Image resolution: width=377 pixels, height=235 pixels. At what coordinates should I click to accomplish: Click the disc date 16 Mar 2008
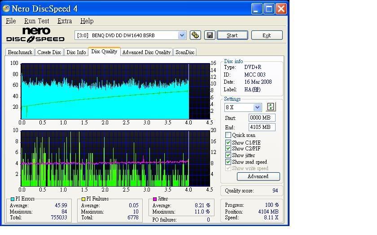258,82
